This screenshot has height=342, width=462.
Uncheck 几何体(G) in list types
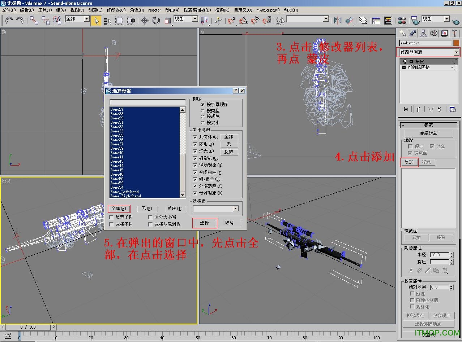[195, 137]
